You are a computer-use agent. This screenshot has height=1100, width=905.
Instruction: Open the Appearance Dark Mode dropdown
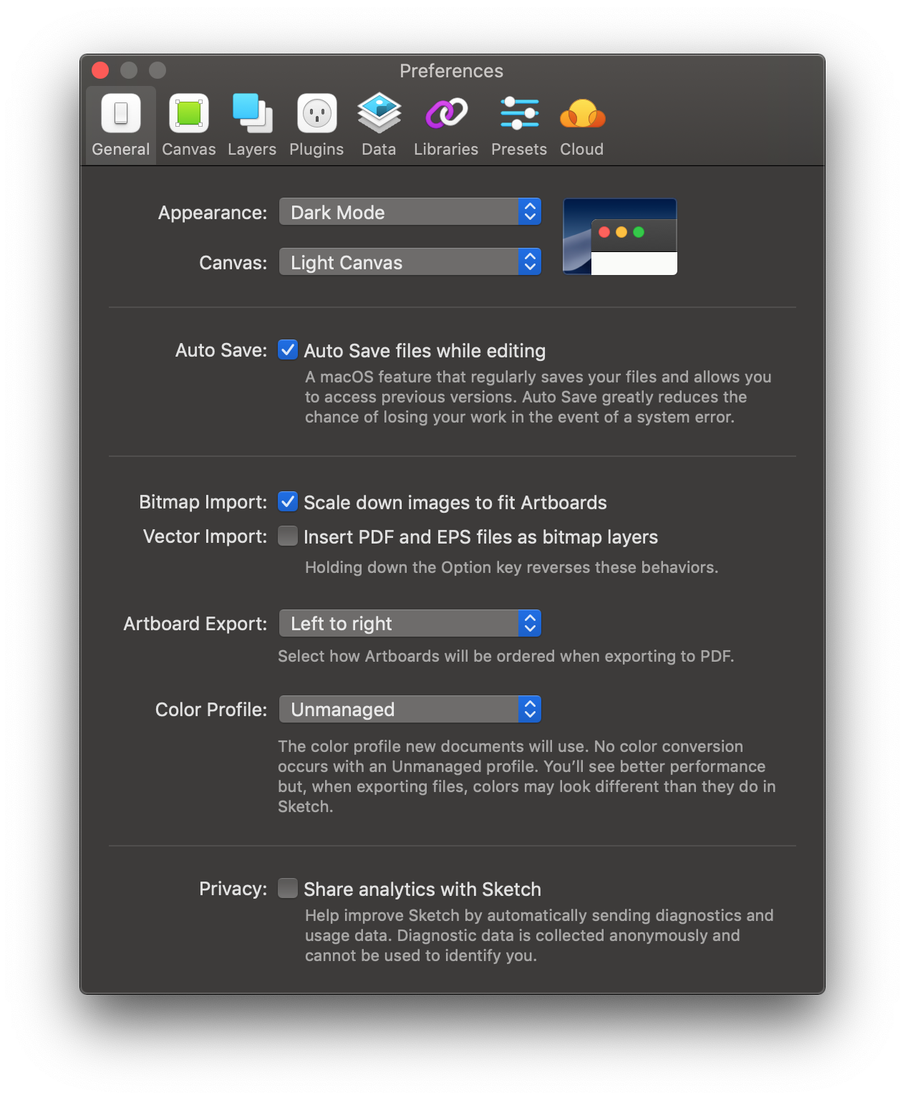tap(410, 212)
